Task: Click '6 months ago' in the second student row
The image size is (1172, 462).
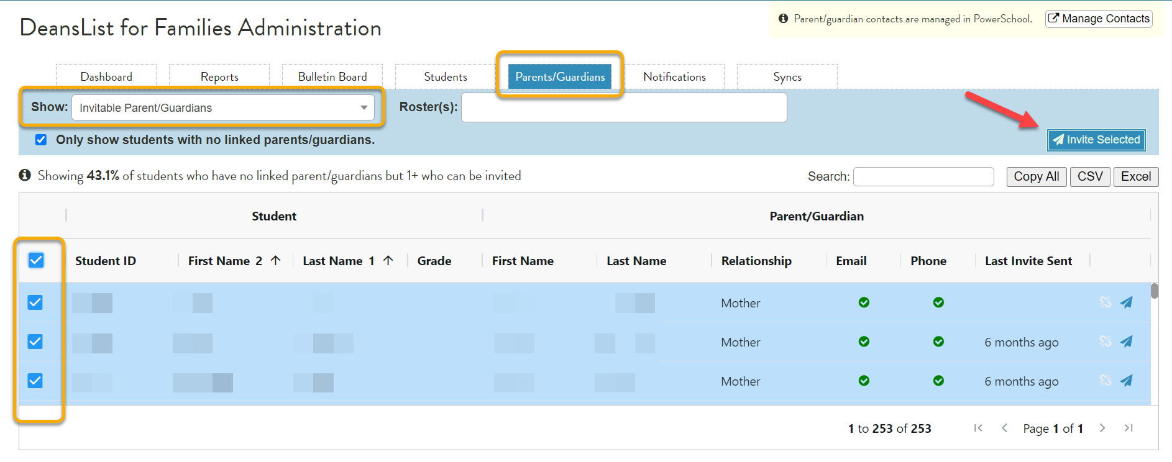Action: (1022, 342)
